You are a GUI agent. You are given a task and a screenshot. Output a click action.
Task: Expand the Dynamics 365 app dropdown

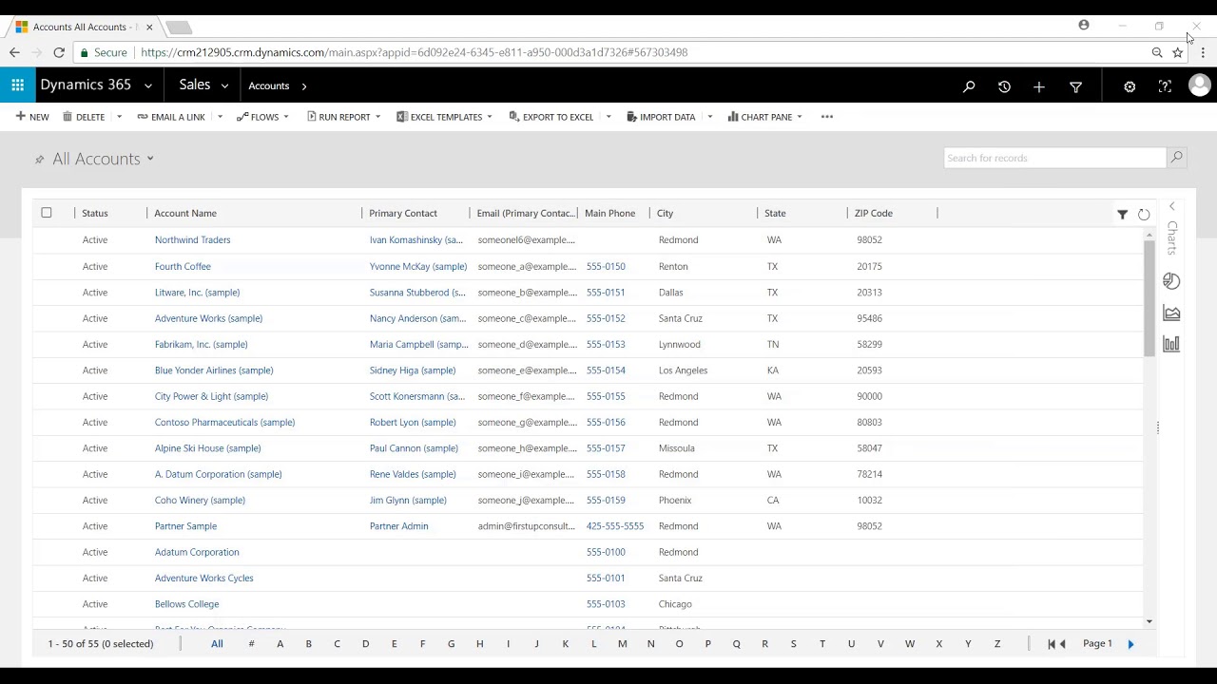147,85
